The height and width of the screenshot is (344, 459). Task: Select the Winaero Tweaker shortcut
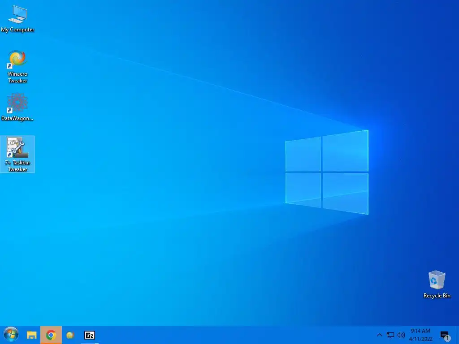(17, 67)
